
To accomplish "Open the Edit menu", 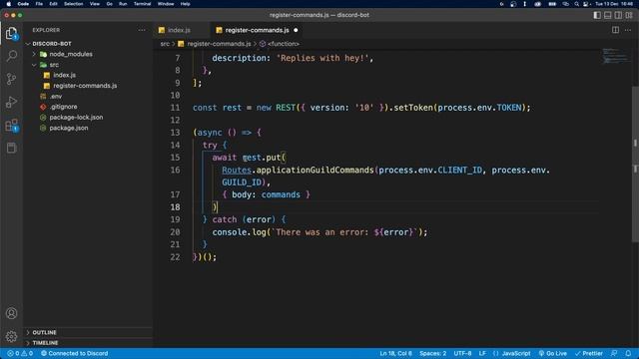I will pos(53,4).
